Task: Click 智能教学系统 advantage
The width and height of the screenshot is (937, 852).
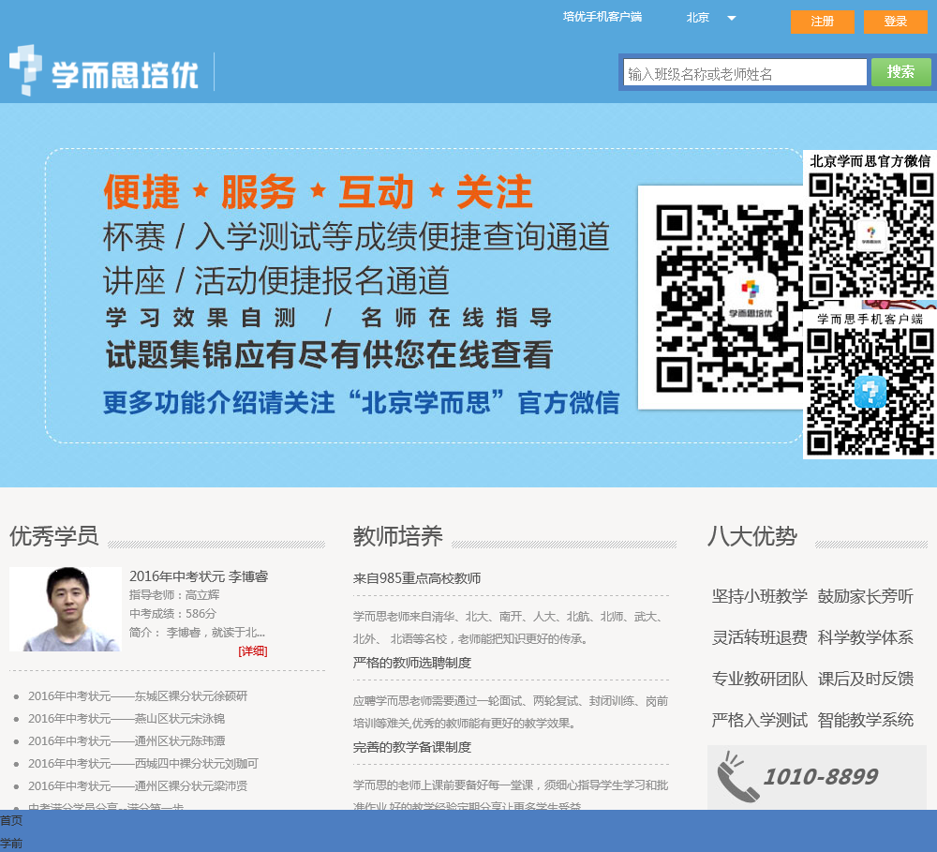Action: coord(865,720)
